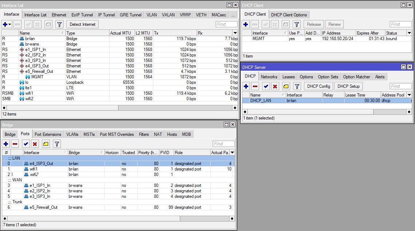Open the VLAN tab in Interface List
This screenshot has width=415, height=231.
point(151,15)
